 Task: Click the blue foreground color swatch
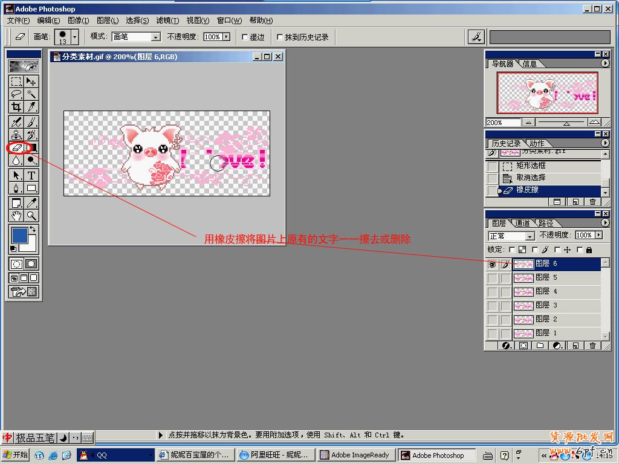click(19, 236)
